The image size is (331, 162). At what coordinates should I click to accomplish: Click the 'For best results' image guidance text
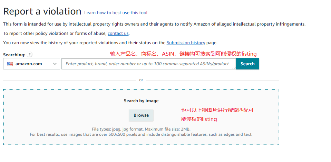[141, 134]
